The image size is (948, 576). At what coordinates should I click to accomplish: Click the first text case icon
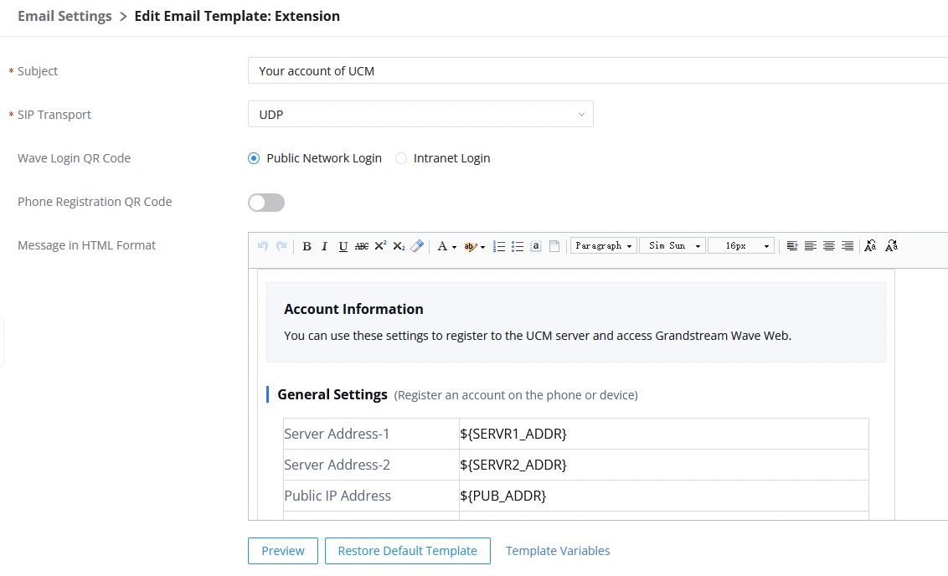coord(870,246)
